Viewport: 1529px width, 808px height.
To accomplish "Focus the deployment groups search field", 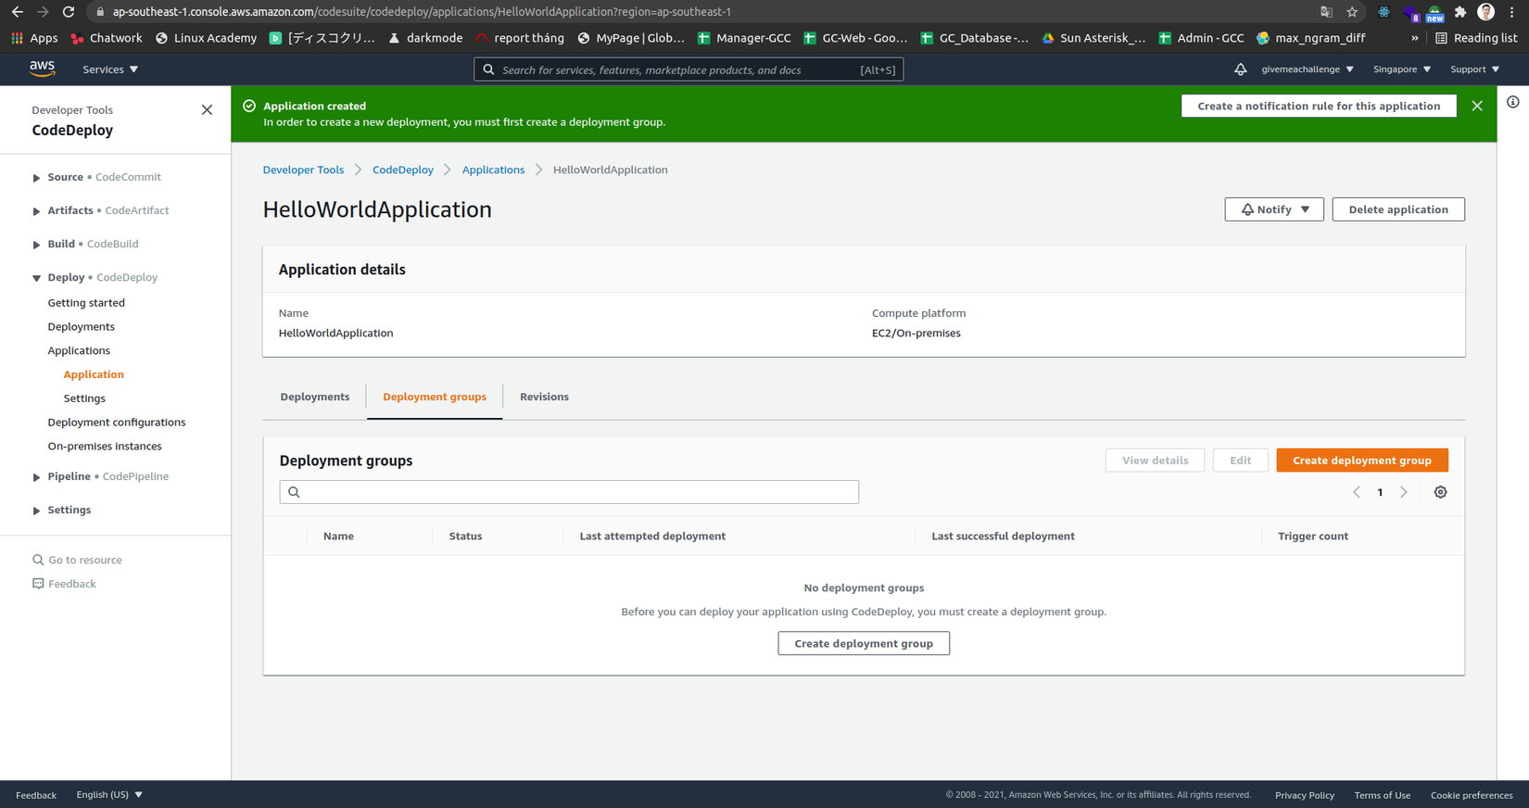I will 569,492.
